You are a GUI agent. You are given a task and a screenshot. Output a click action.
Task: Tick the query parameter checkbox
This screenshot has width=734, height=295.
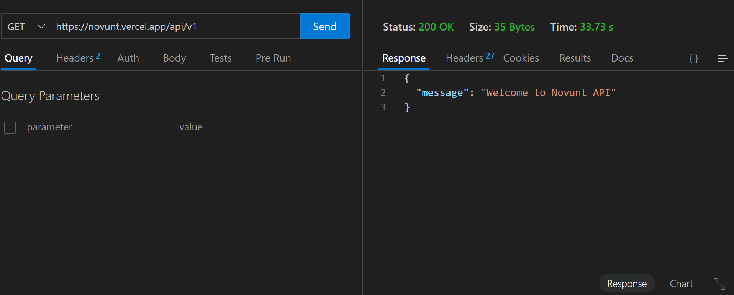tap(10, 127)
